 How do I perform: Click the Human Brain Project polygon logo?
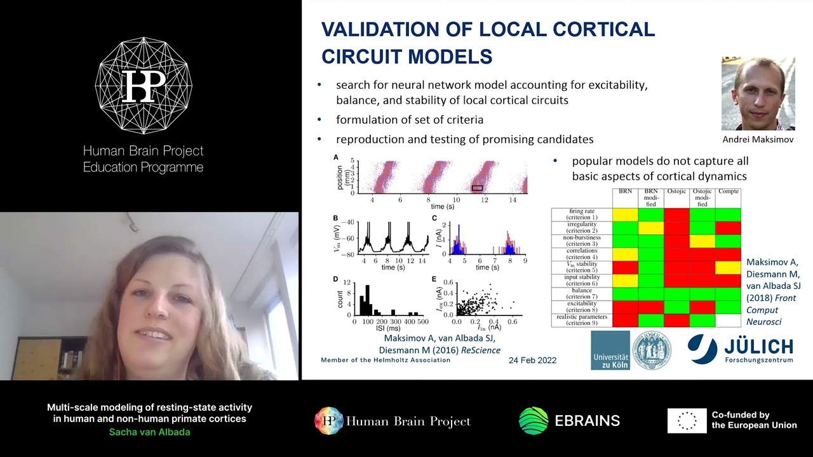(x=144, y=86)
